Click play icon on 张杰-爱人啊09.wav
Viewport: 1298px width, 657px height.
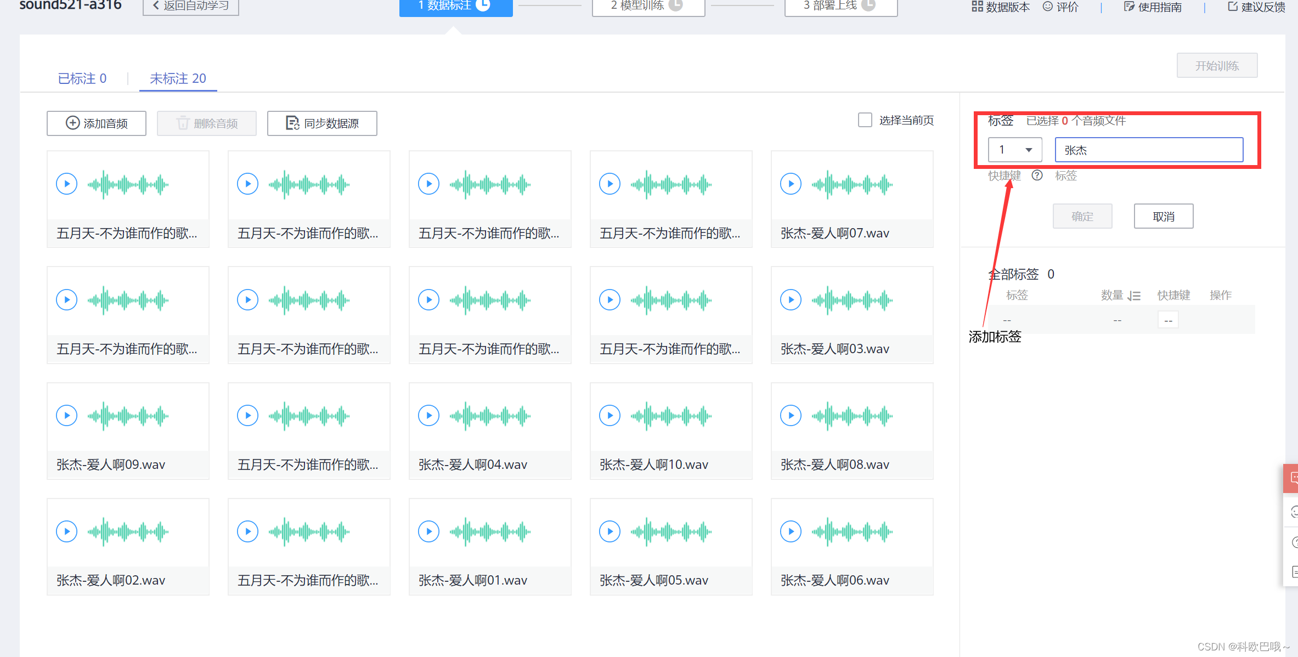click(67, 415)
